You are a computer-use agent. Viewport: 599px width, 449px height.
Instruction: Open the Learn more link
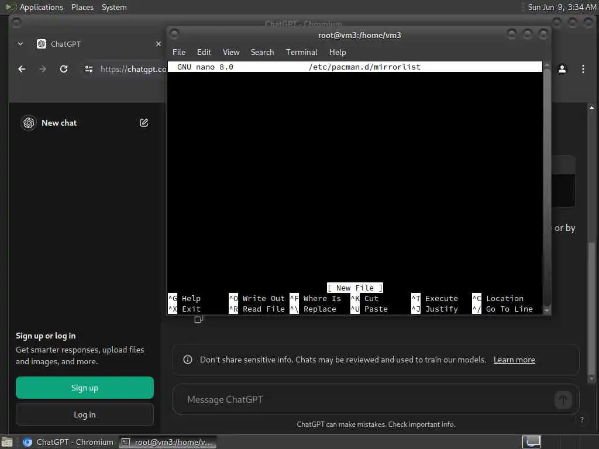point(514,360)
